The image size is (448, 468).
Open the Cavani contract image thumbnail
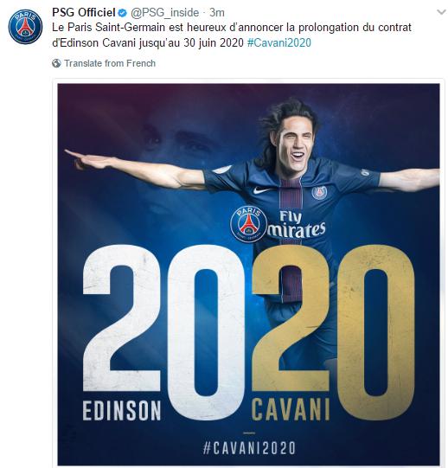(x=248, y=274)
